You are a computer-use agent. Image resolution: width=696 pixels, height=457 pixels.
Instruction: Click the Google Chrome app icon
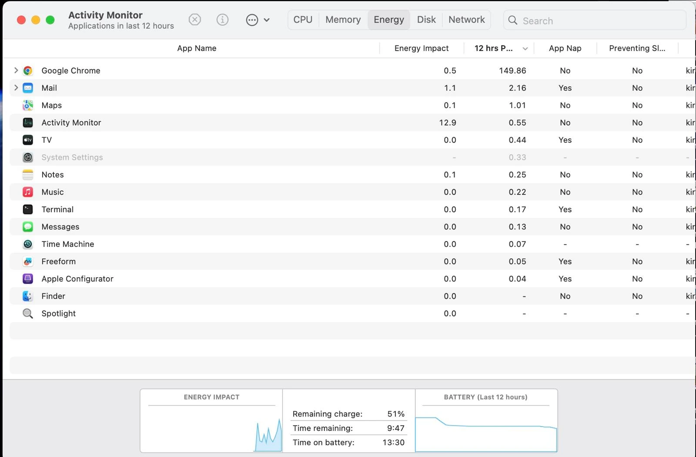pyautogui.click(x=28, y=71)
